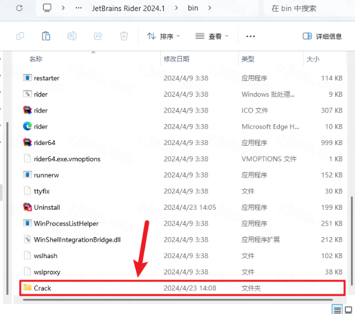Select the wslhash file
The height and width of the screenshot is (314, 355).
tap(45, 256)
